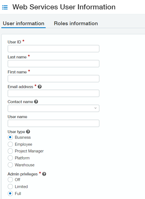This screenshot has width=145, height=199.
Task: Click into the Last name field
Action: tap(53, 63)
